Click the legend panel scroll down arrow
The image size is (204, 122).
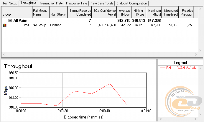[200, 114]
